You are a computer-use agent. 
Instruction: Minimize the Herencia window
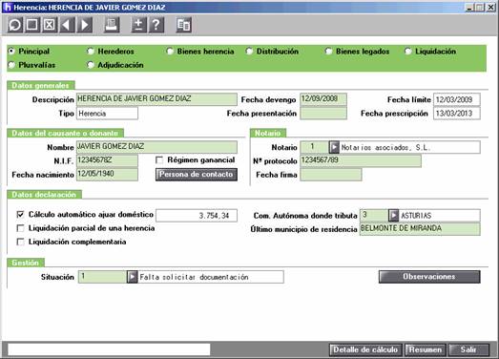469,7
